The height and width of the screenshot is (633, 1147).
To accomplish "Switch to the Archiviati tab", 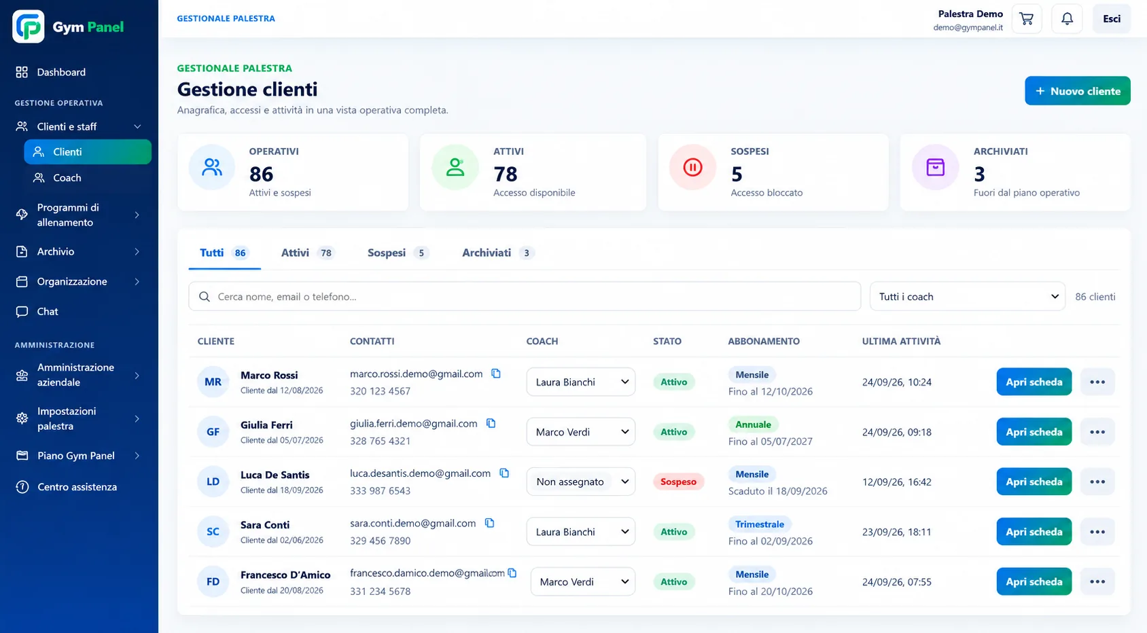I will 498,253.
